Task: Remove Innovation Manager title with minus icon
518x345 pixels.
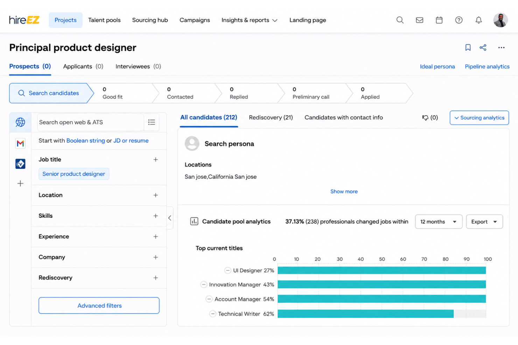Action: click(203, 285)
